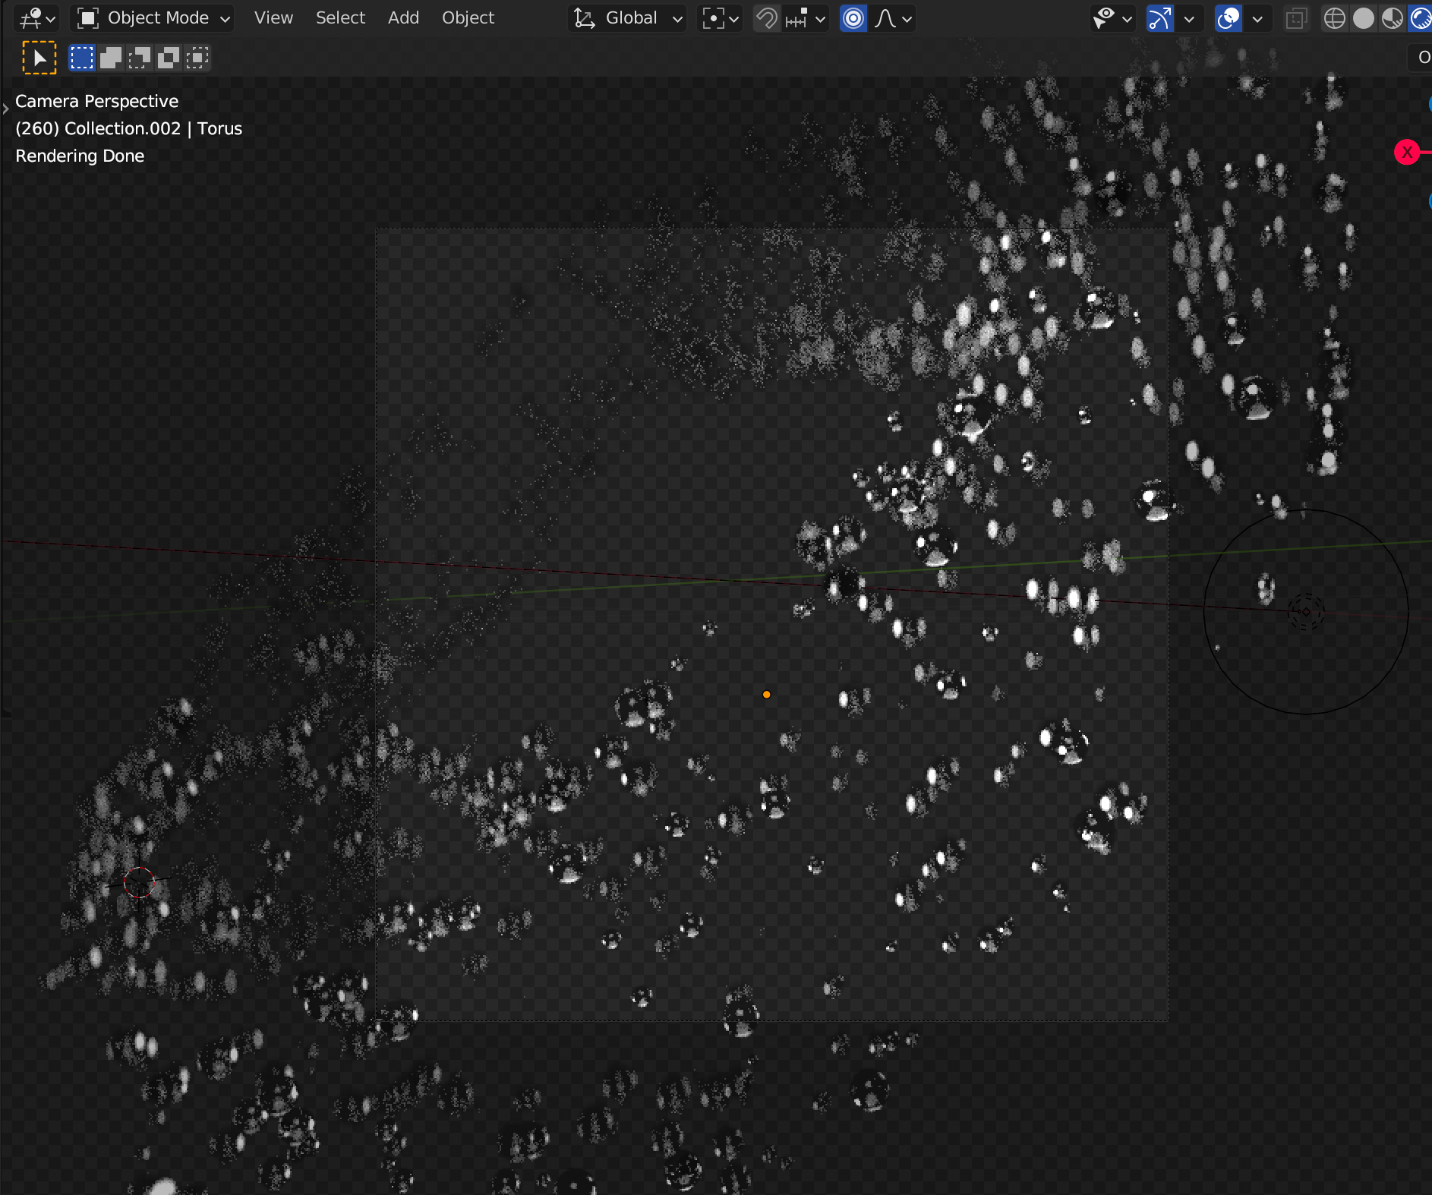Choose the set new selection mode
Image resolution: width=1432 pixels, height=1195 pixels.
[81, 58]
